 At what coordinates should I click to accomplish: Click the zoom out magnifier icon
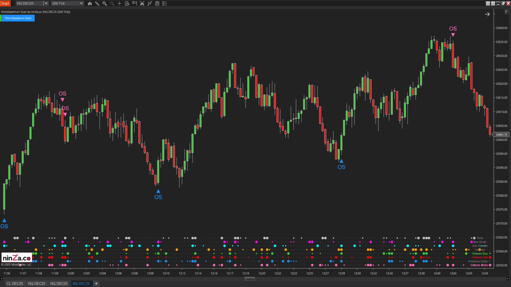112,3
